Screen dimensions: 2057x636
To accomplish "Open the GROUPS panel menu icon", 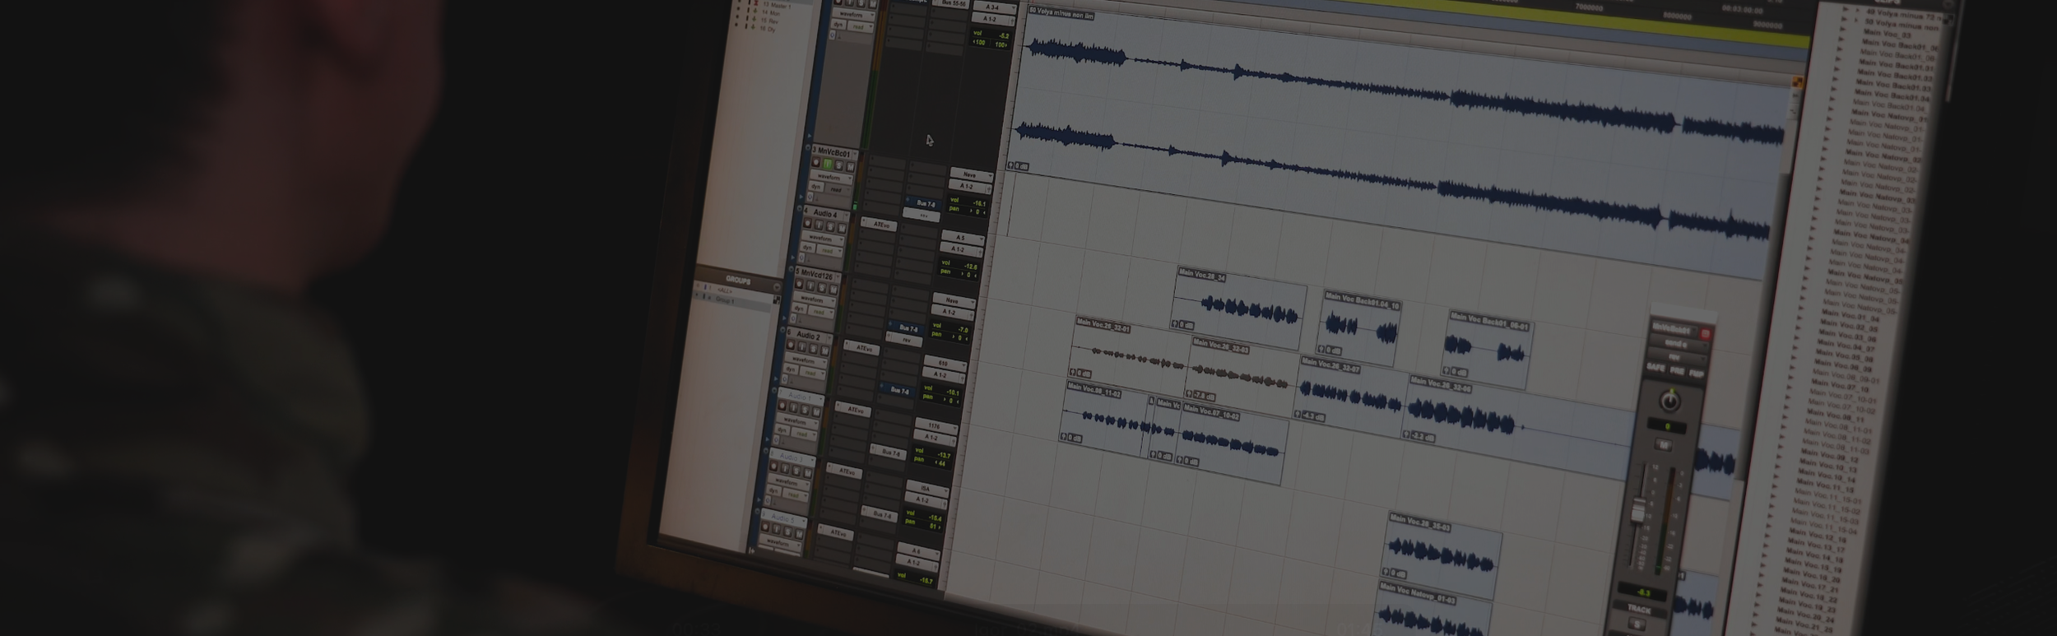I will click(776, 286).
